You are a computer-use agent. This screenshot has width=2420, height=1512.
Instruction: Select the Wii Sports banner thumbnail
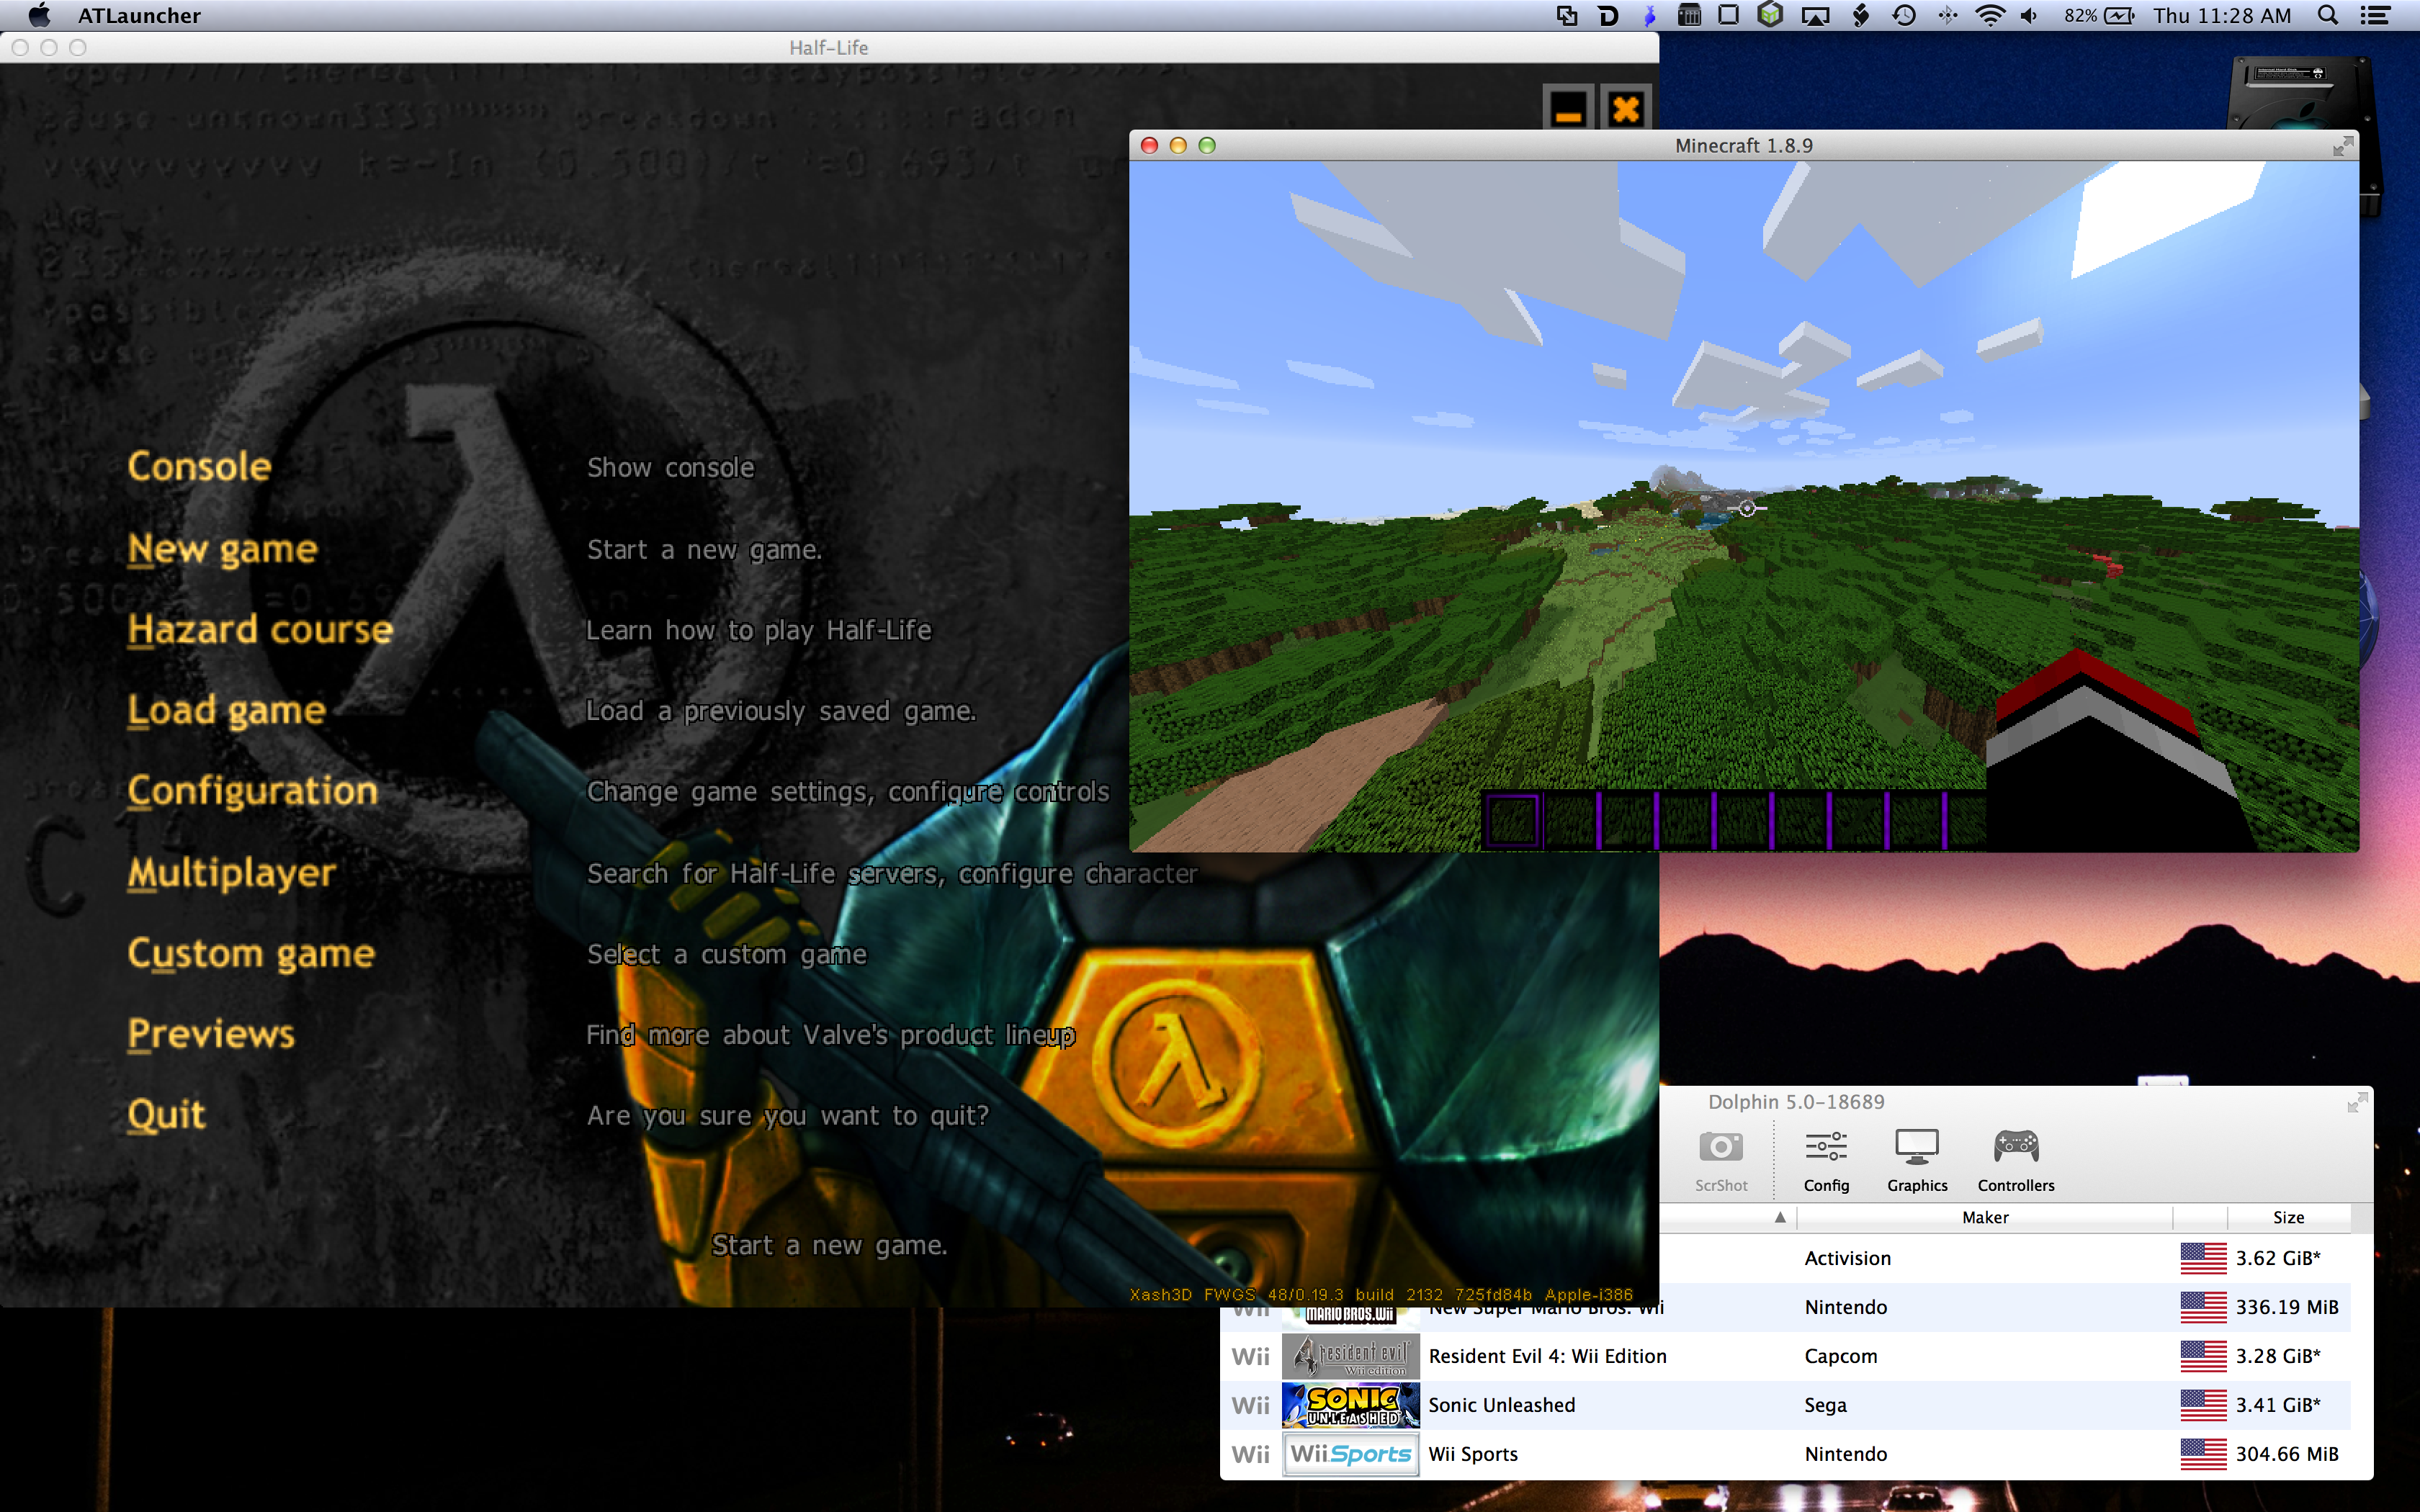pos(1350,1454)
